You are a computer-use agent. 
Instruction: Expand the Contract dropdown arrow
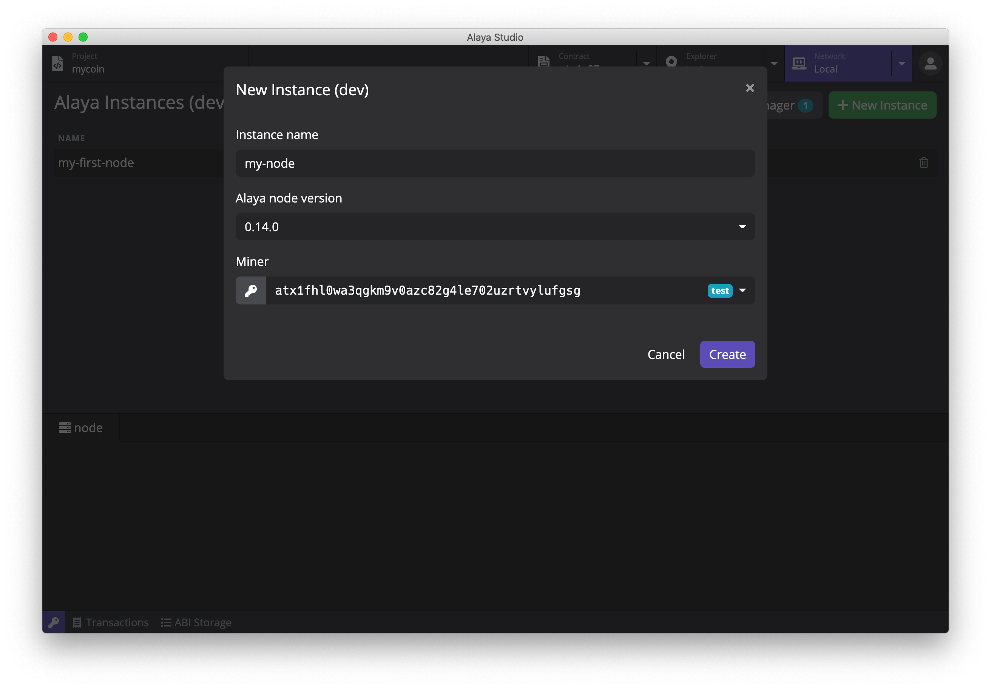tap(646, 63)
